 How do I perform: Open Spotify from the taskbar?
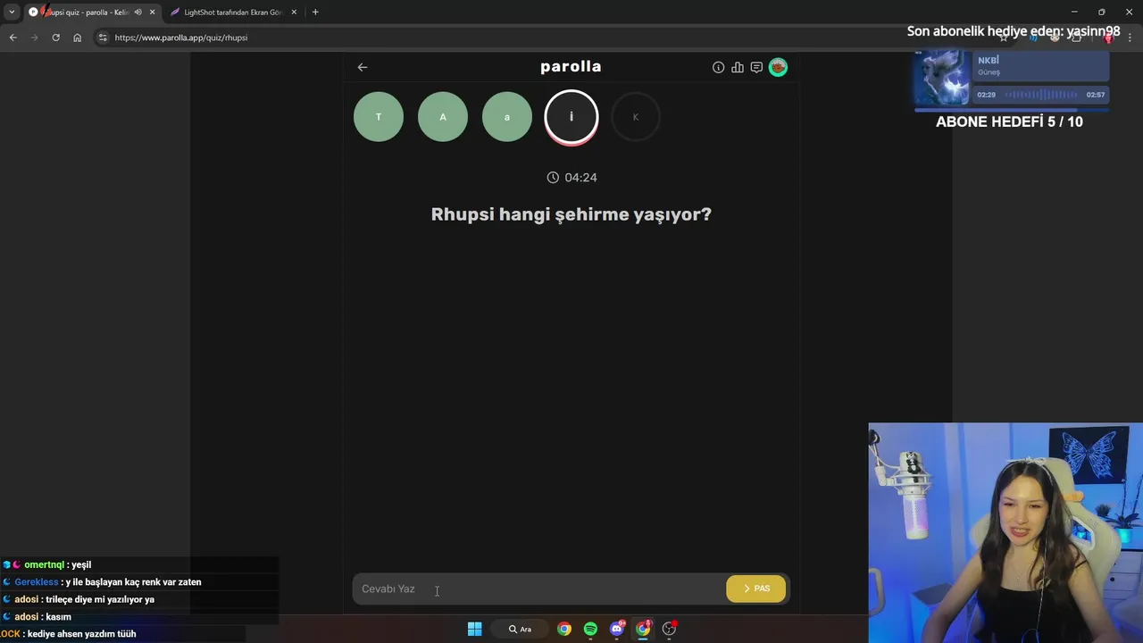tap(590, 629)
